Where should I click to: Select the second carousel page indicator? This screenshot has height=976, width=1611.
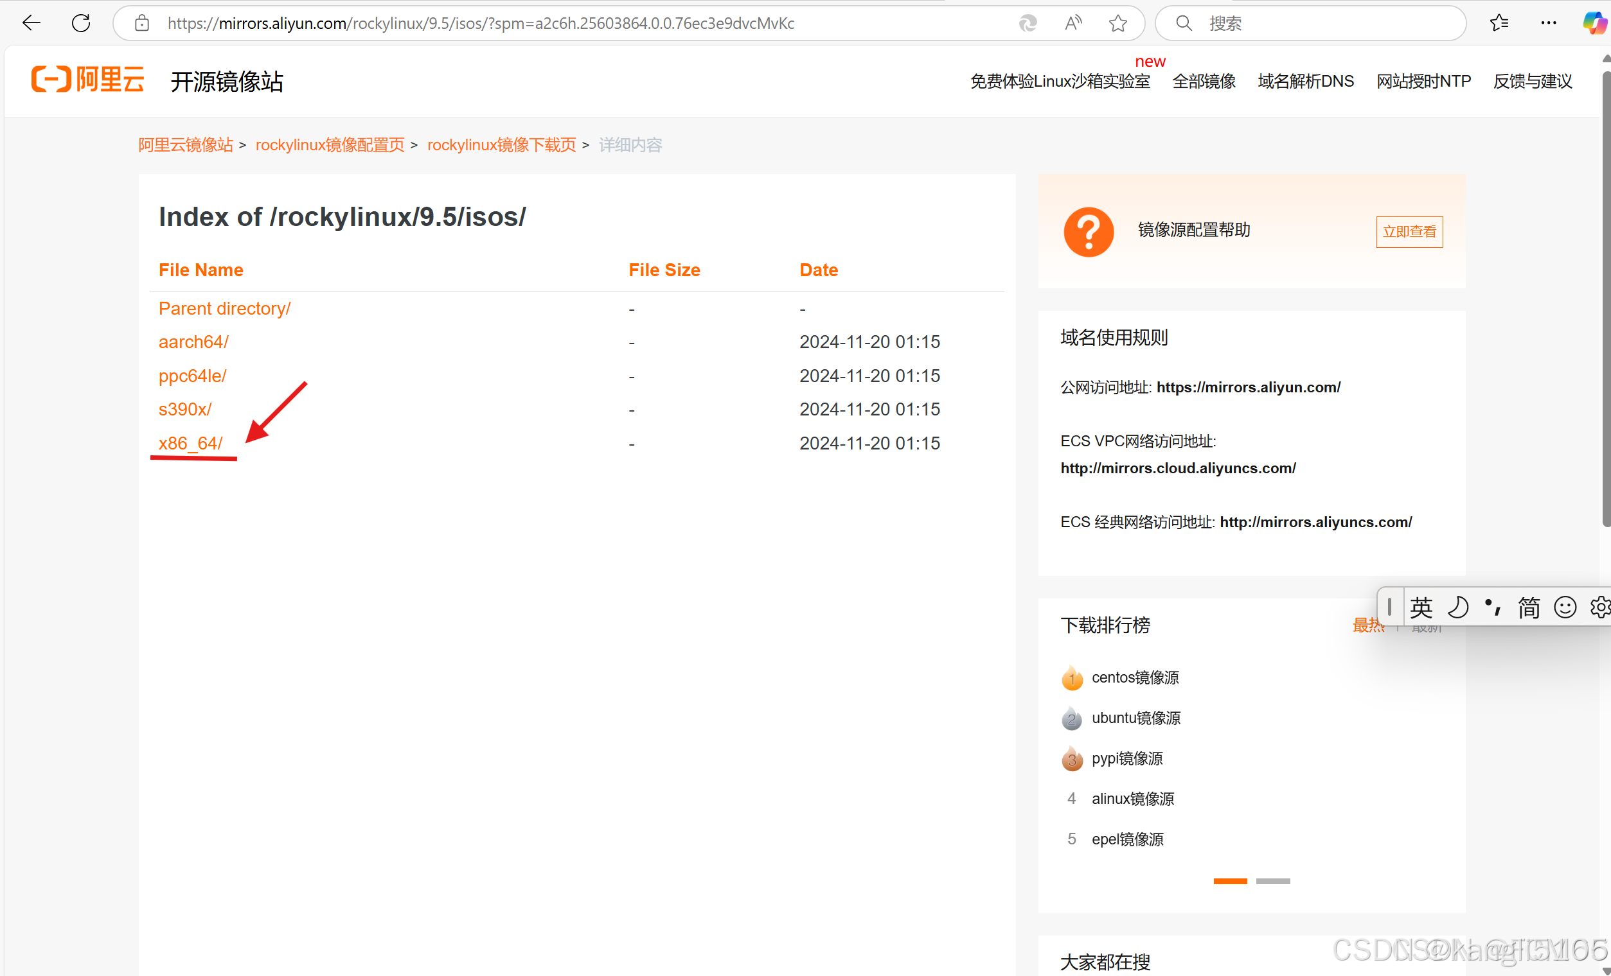click(1272, 881)
